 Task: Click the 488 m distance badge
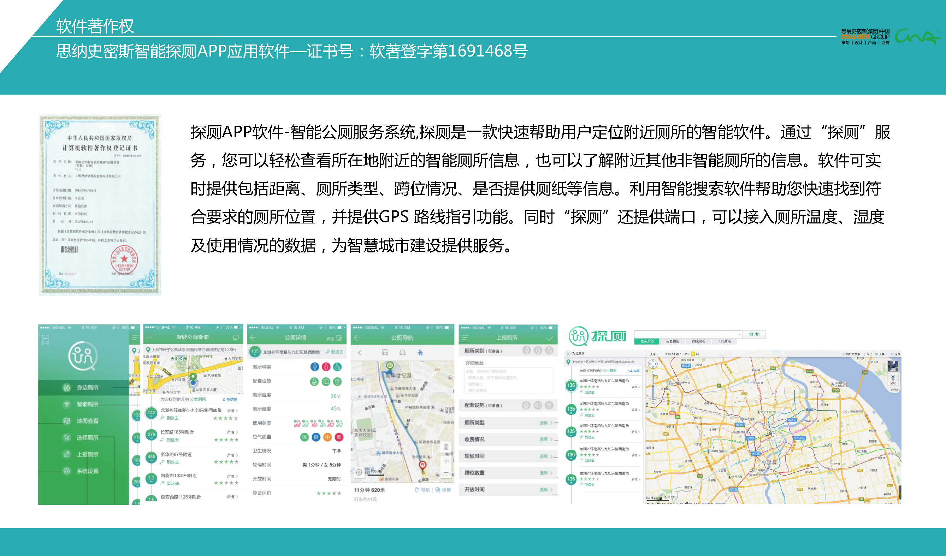click(151, 457)
